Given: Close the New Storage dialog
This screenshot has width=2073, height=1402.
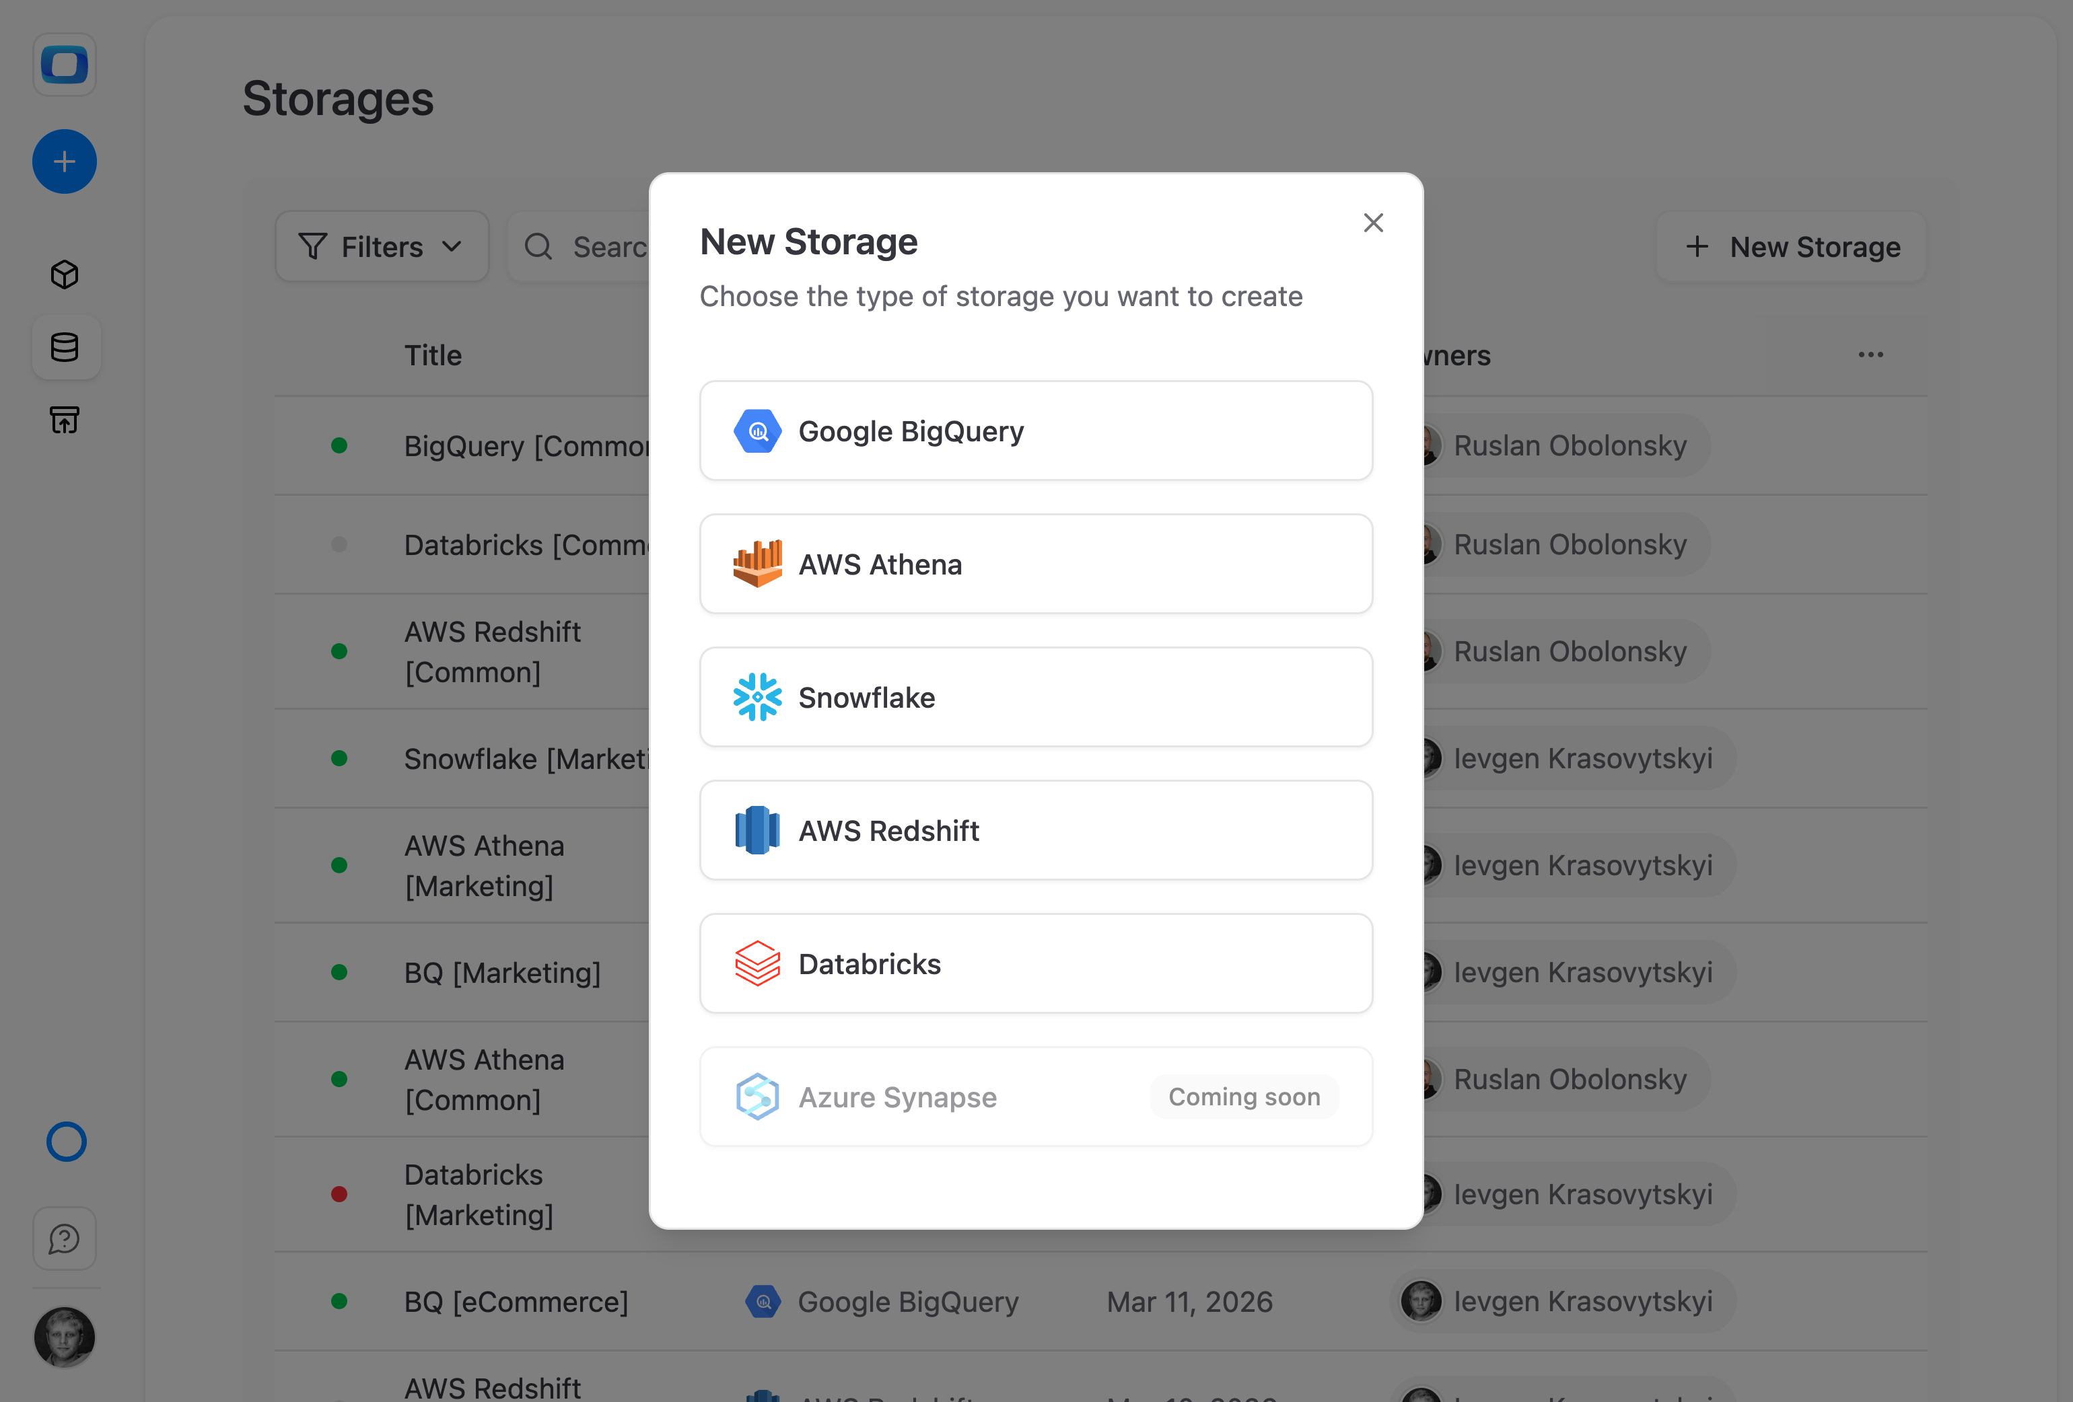Looking at the screenshot, I should 1373,223.
